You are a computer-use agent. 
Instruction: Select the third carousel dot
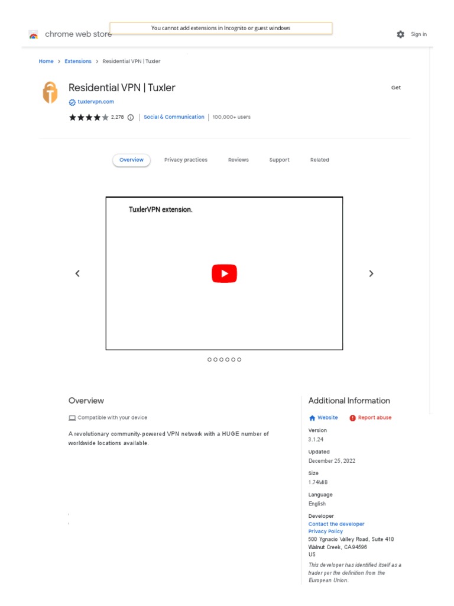pos(222,360)
